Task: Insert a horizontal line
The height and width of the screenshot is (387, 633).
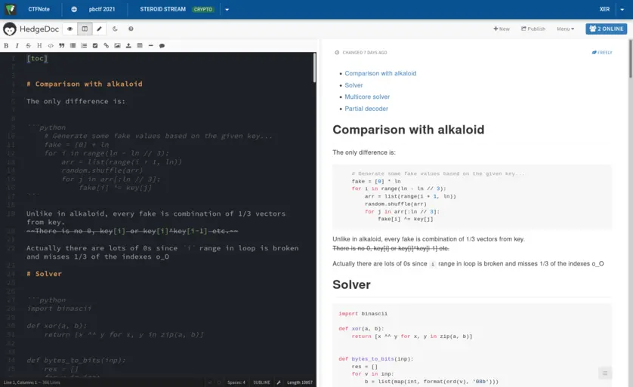Action: click(x=150, y=45)
